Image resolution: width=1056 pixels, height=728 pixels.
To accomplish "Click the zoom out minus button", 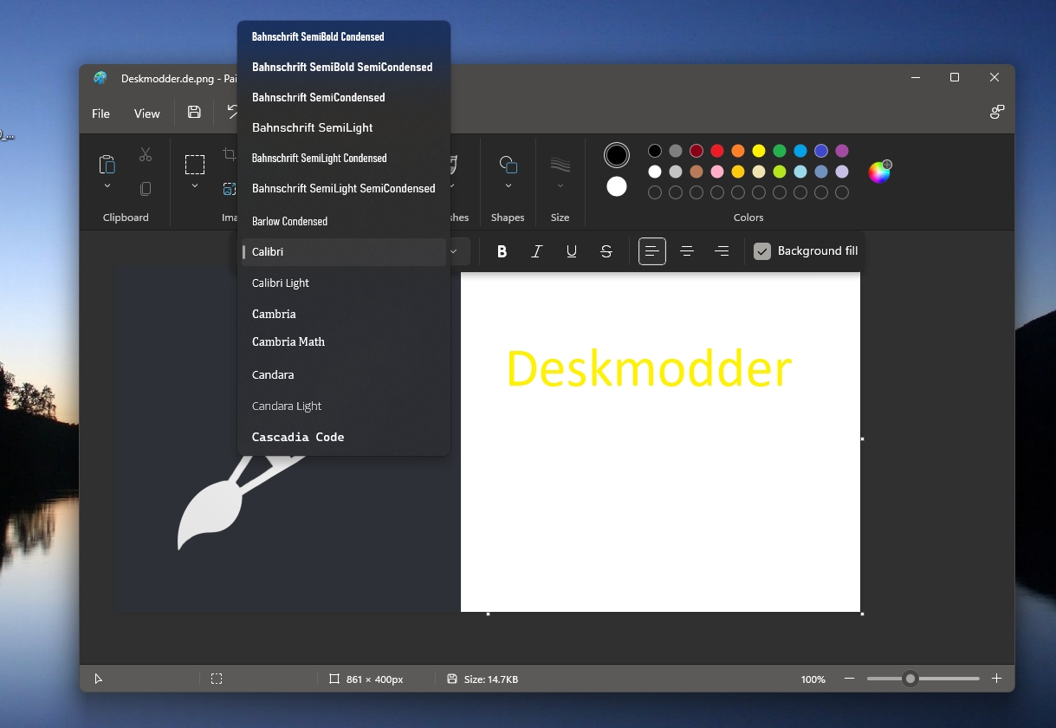I will (849, 679).
